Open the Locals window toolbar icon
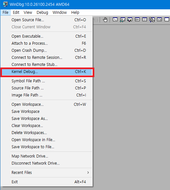This screenshot has width=170, height=190. click(x=130, y=20)
